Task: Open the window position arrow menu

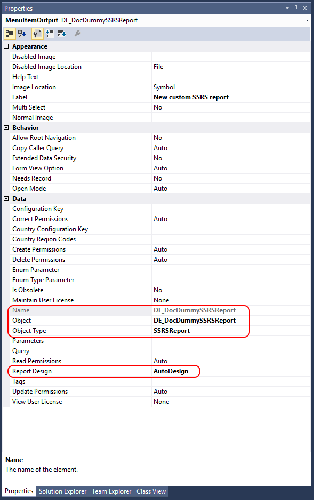Action: coord(287,8)
